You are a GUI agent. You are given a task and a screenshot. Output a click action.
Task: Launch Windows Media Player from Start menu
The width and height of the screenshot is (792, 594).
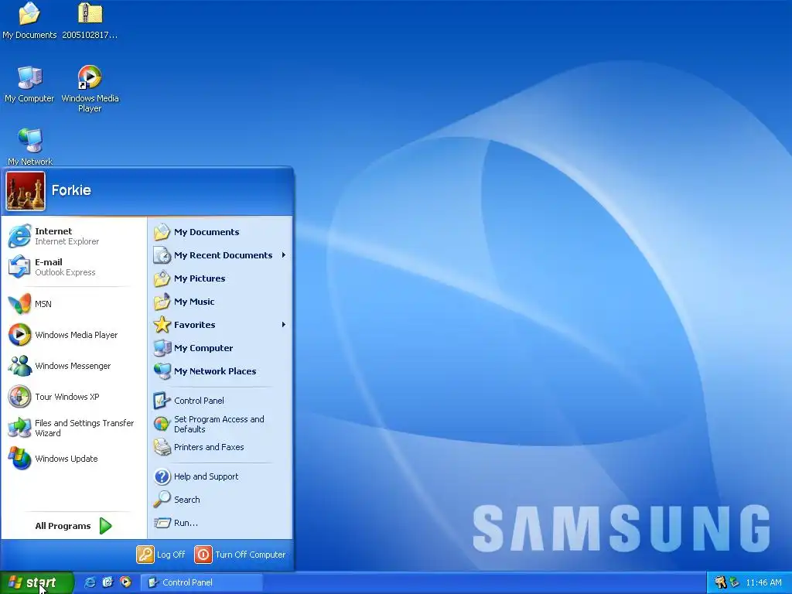coord(73,335)
